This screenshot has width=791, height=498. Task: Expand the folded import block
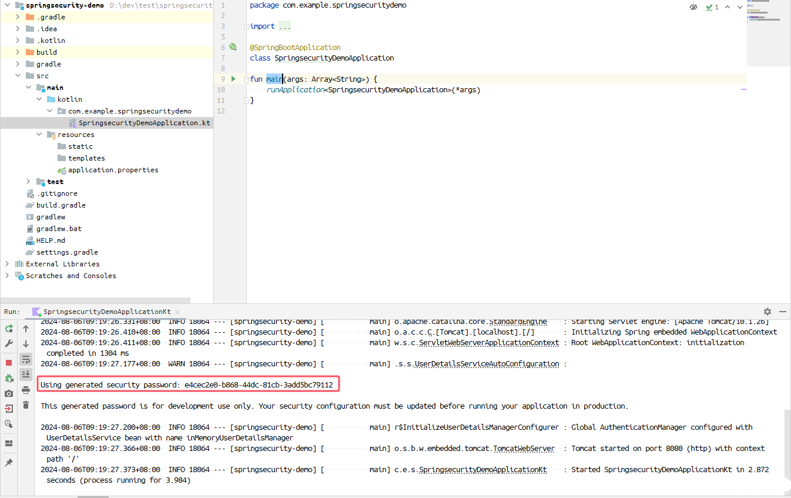pos(247,26)
